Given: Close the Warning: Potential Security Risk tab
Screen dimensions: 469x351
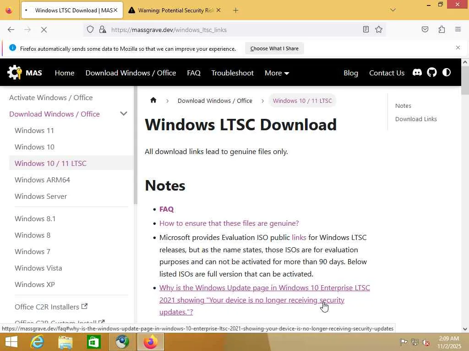Looking at the screenshot, I should [x=218, y=10].
